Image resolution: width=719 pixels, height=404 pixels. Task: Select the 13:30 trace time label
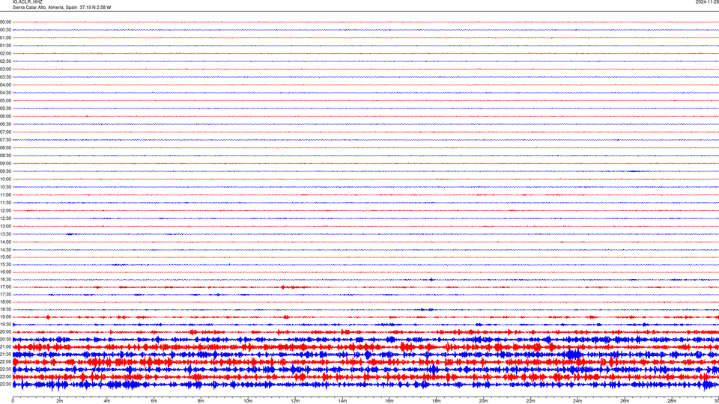pos(5,234)
